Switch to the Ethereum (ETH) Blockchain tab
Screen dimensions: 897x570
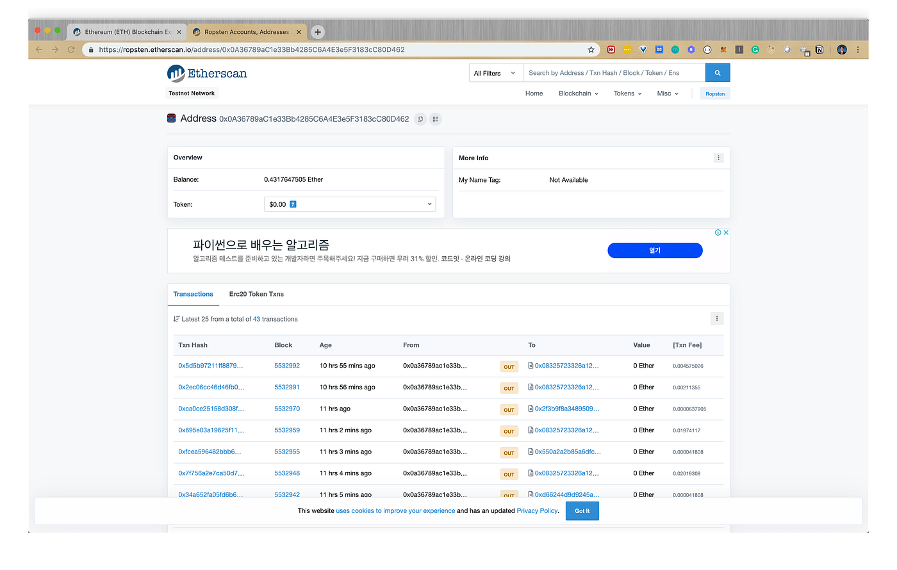pyautogui.click(x=128, y=32)
